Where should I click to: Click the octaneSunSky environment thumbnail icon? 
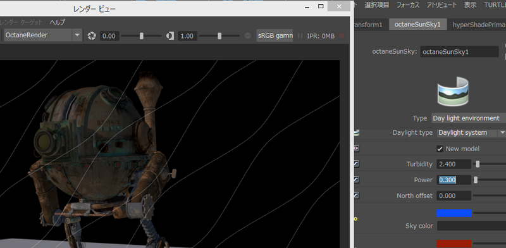453,91
